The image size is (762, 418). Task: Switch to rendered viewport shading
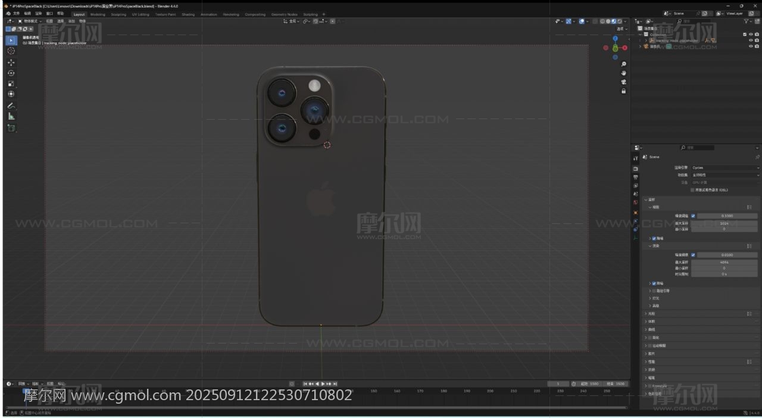coord(620,21)
